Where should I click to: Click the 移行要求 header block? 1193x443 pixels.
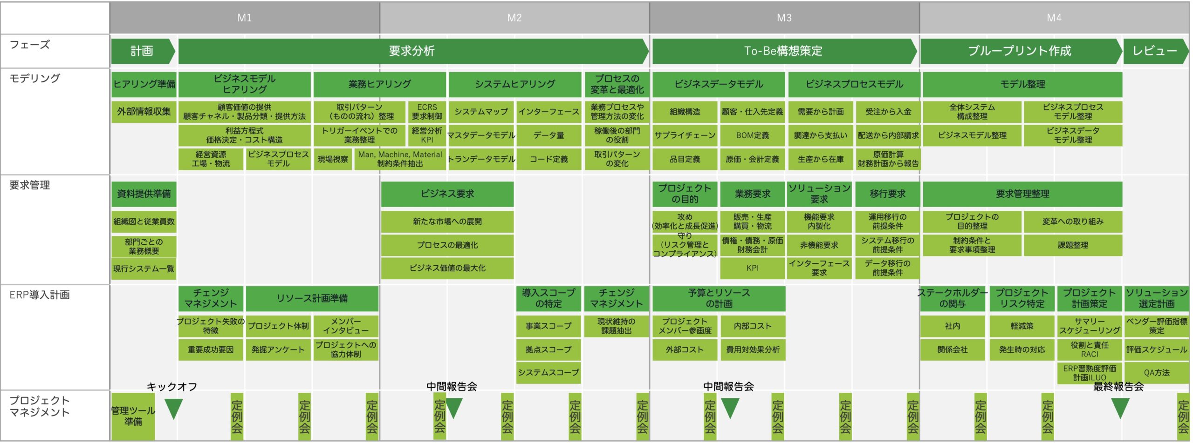click(x=888, y=194)
